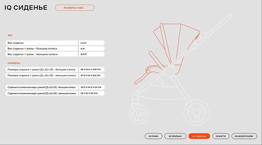Click 'Вес сиденья + рамы - большие колеса' row
The image size is (262, 145).
click(55, 49)
